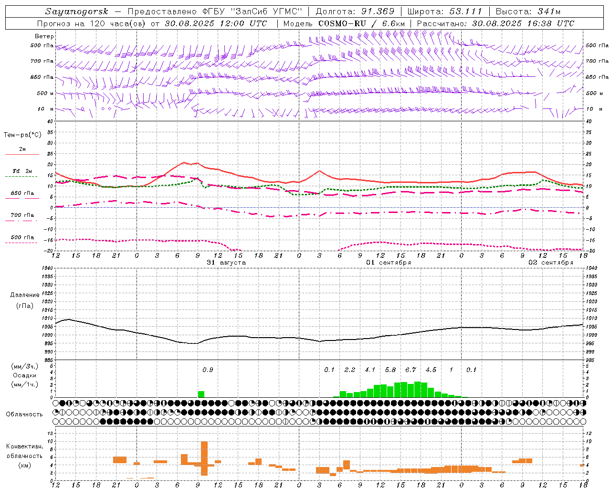Click the green dashed Td 2м legend line
This screenshot has height=489, width=611.
pyautogui.click(x=21, y=177)
